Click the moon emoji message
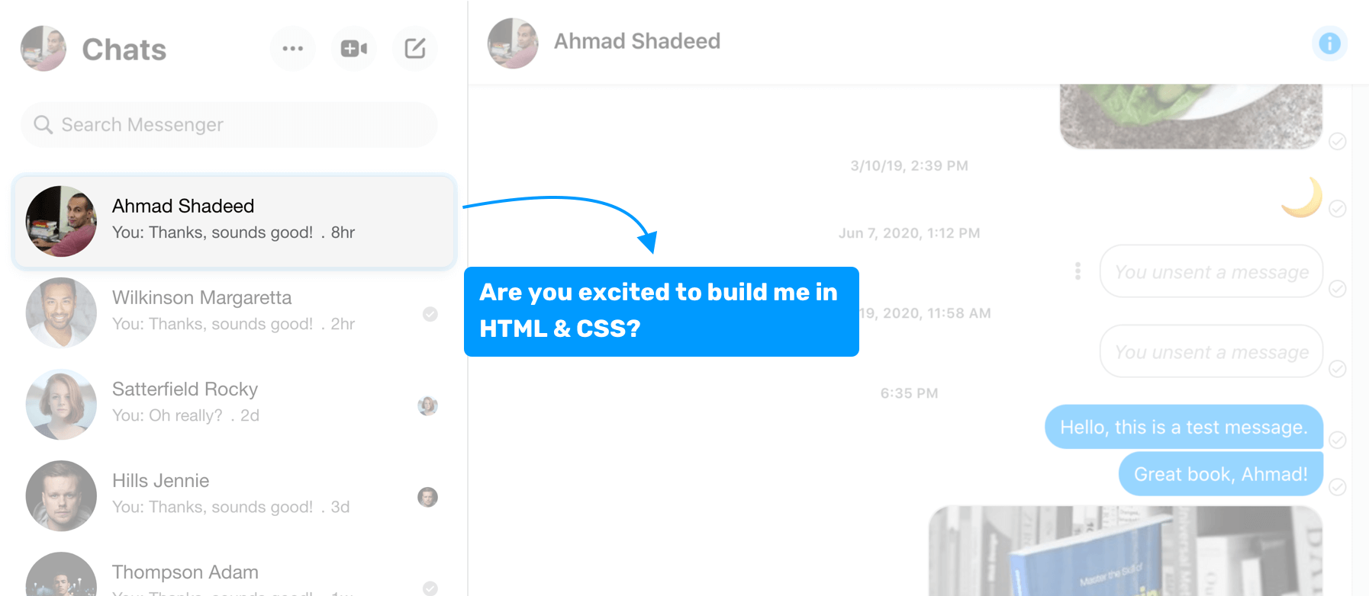Image resolution: width=1369 pixels, height=596 pixels. click(1302, 197)
